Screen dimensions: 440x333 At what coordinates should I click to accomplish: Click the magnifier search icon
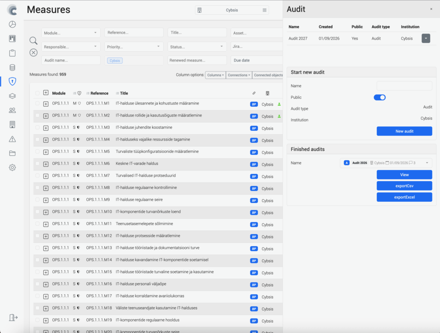pos(34,40)
